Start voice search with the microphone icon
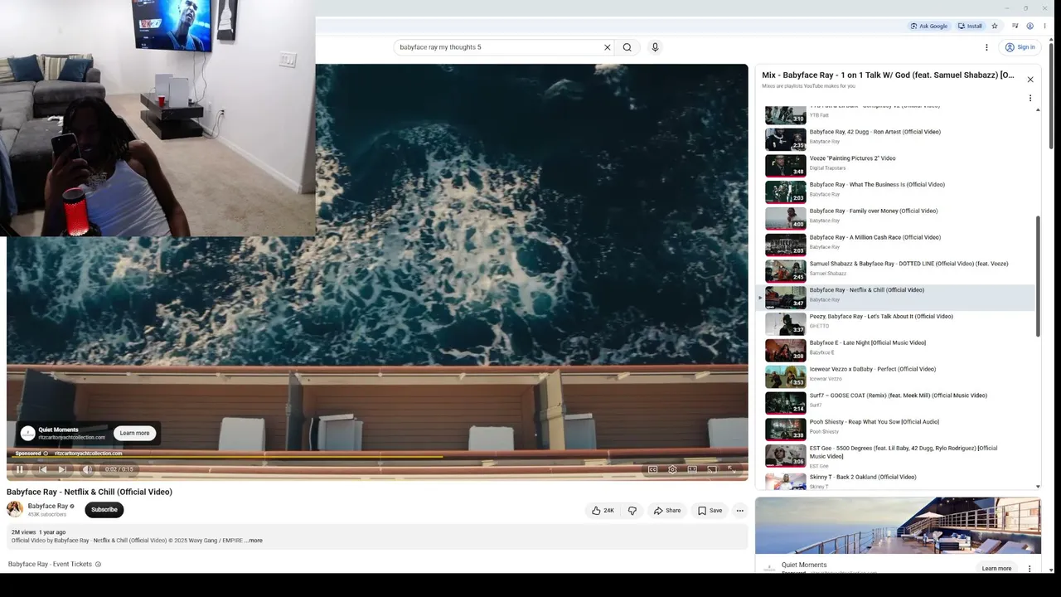 [655, 47]
